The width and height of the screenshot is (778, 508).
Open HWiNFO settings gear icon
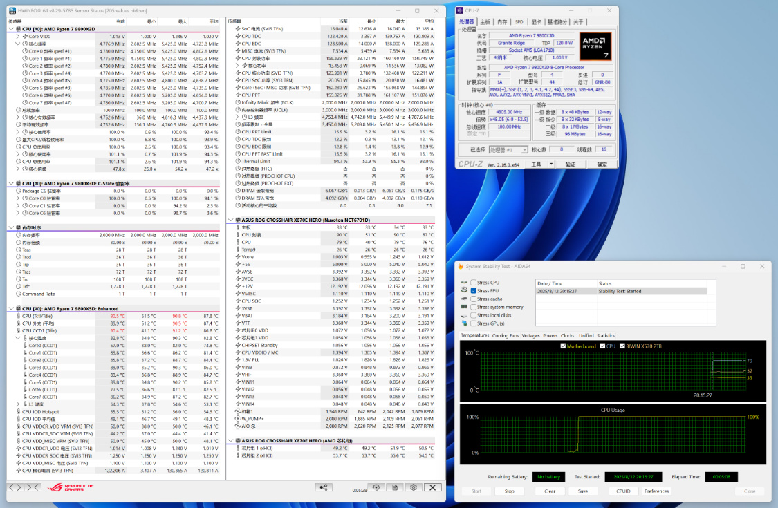(x=413, y=487)
